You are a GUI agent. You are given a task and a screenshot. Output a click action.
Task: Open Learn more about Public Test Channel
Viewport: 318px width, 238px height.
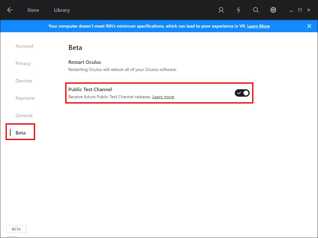pyautogui.click(x=163, y=97)
